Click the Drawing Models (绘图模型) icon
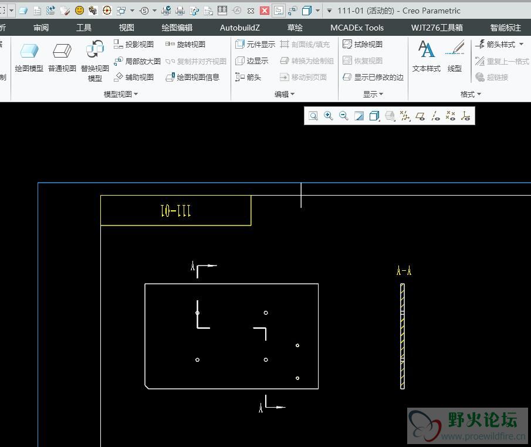Viewport: 531px width, 447px height. coord(29,58)
